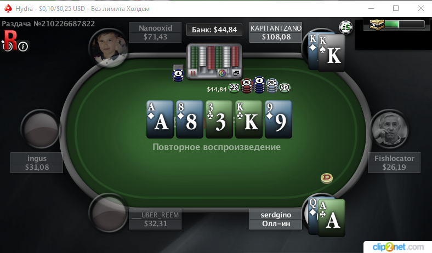
Task: Click the King of clubs board card
Action: (249, 119)
